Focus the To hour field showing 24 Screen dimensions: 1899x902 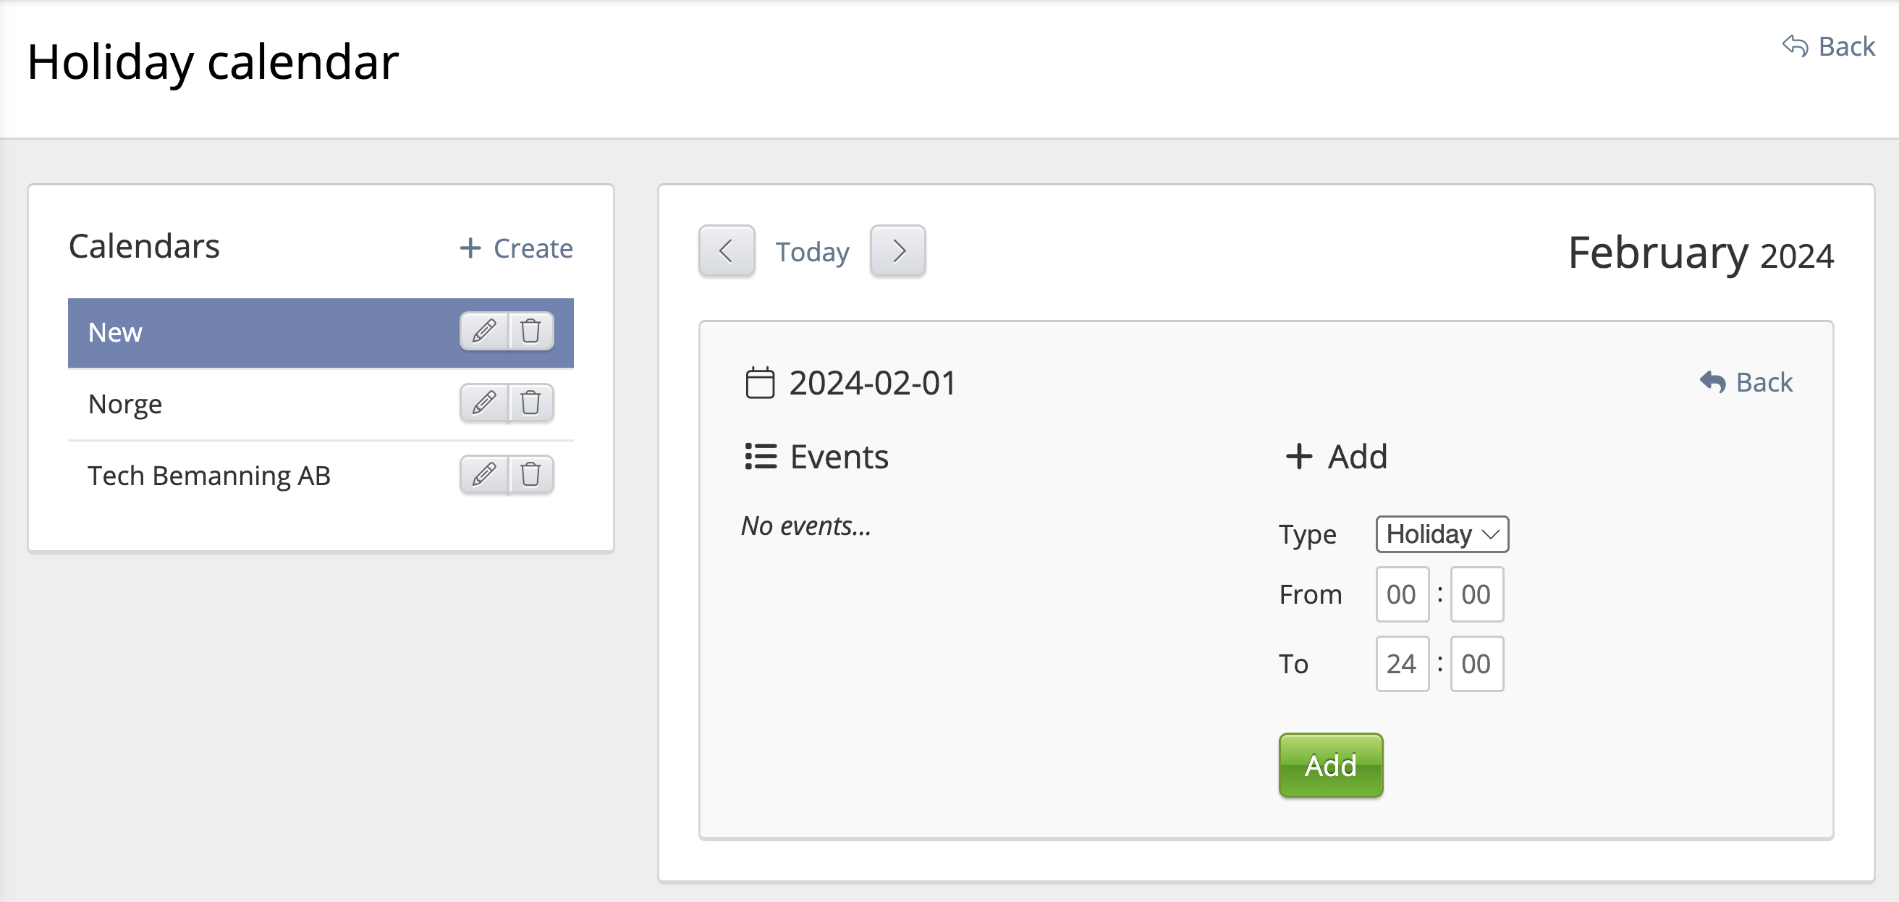[x=1401, y=664]
